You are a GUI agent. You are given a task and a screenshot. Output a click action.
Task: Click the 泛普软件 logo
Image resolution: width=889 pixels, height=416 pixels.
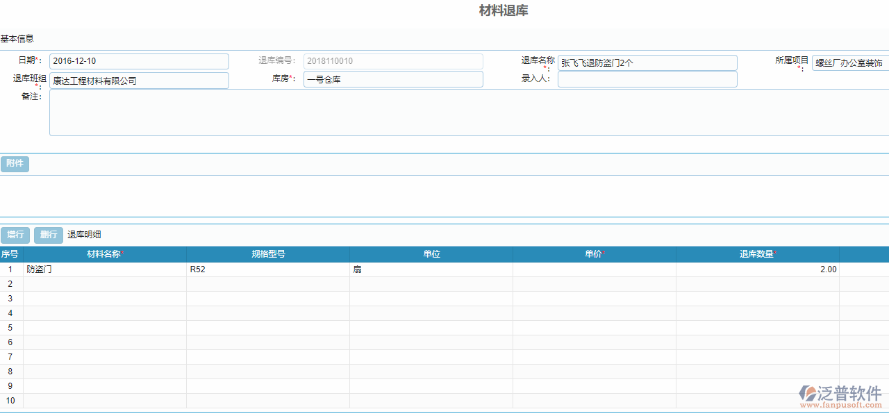[826, 393]
